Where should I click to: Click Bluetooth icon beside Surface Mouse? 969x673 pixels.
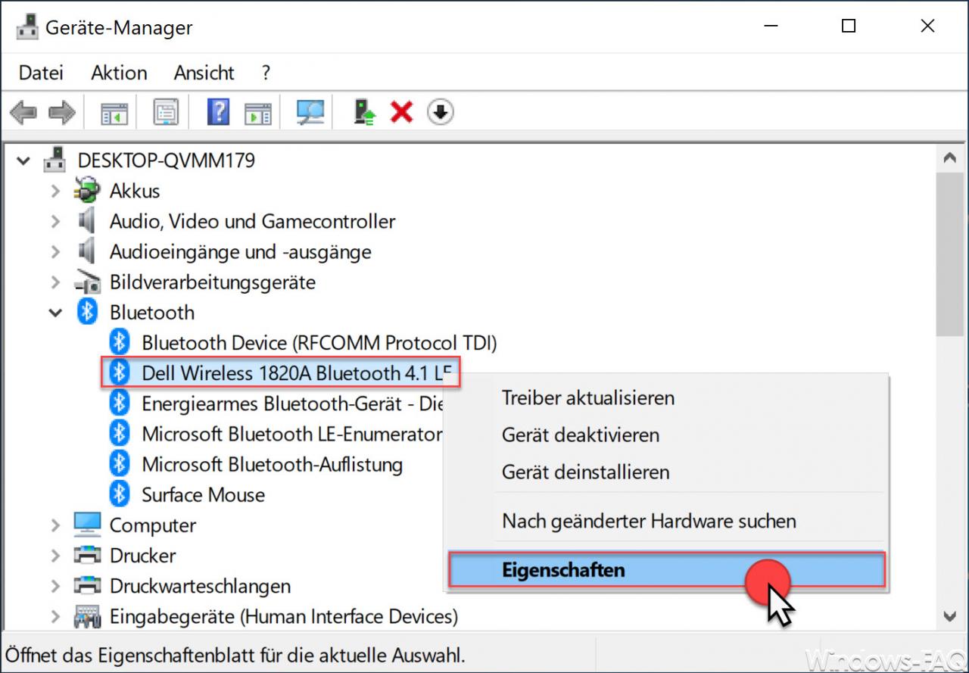[119, 494]
